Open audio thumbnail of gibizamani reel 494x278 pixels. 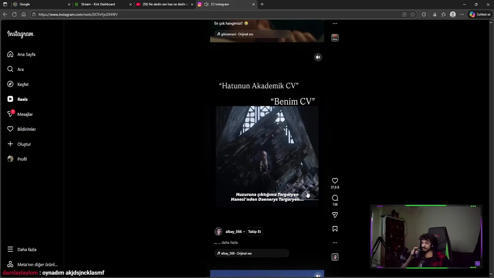pos(335,37)
